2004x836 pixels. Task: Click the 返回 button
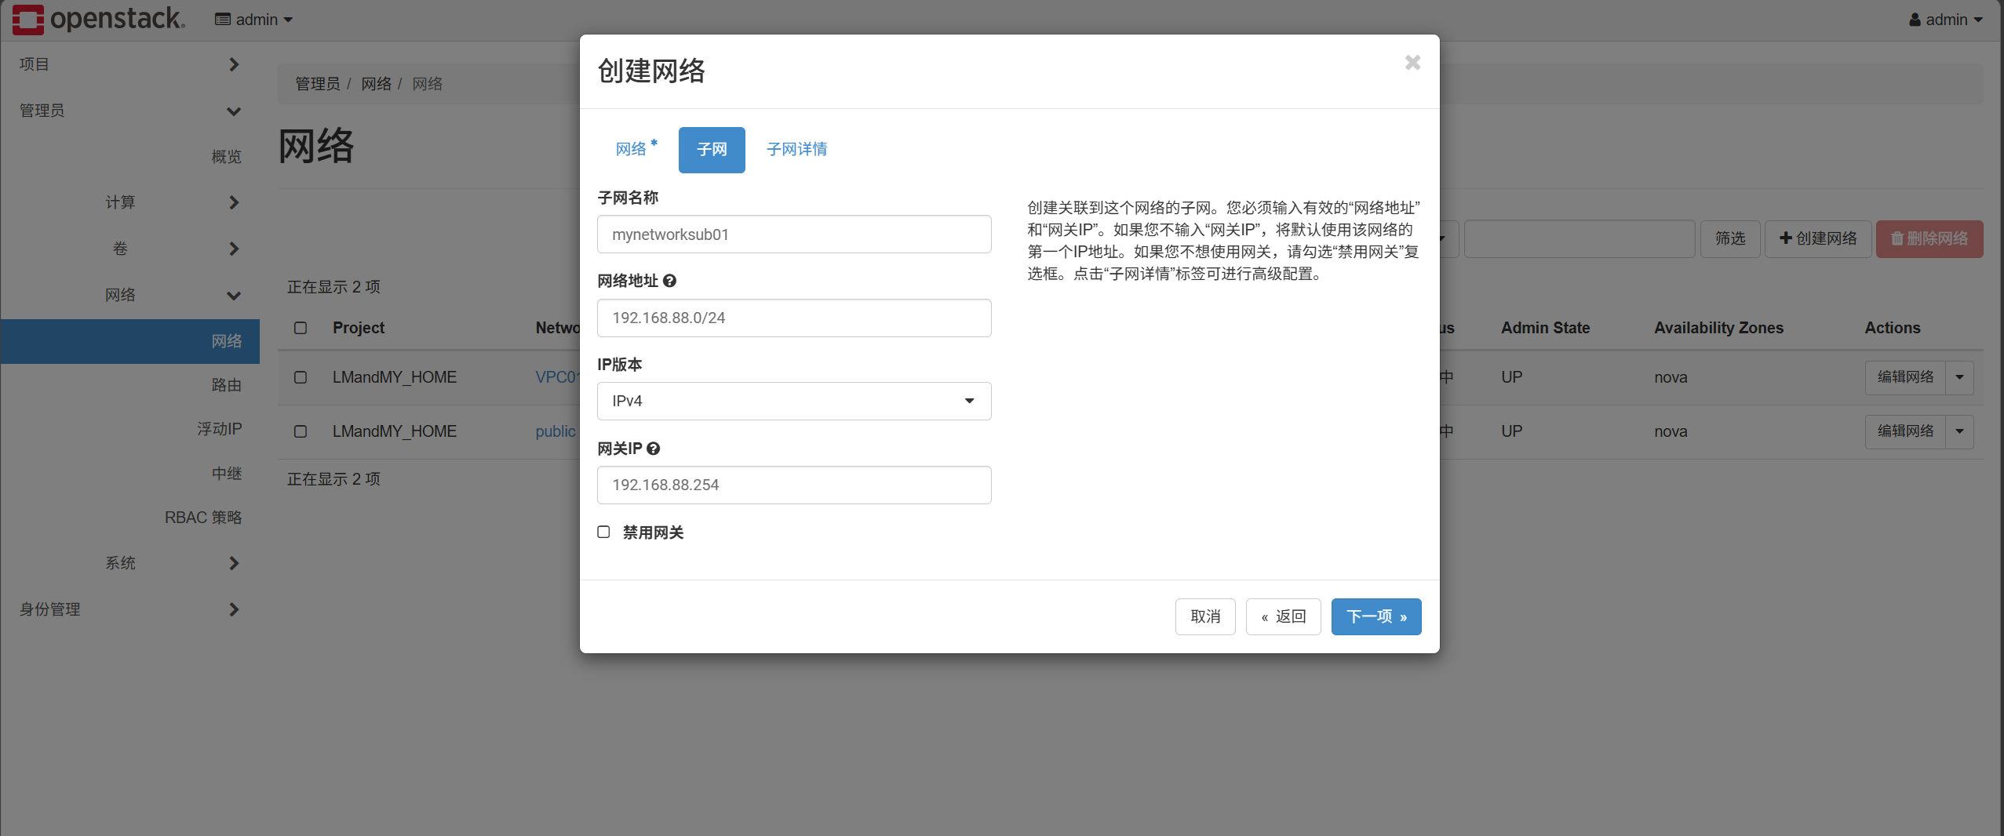pos(1284,616)
